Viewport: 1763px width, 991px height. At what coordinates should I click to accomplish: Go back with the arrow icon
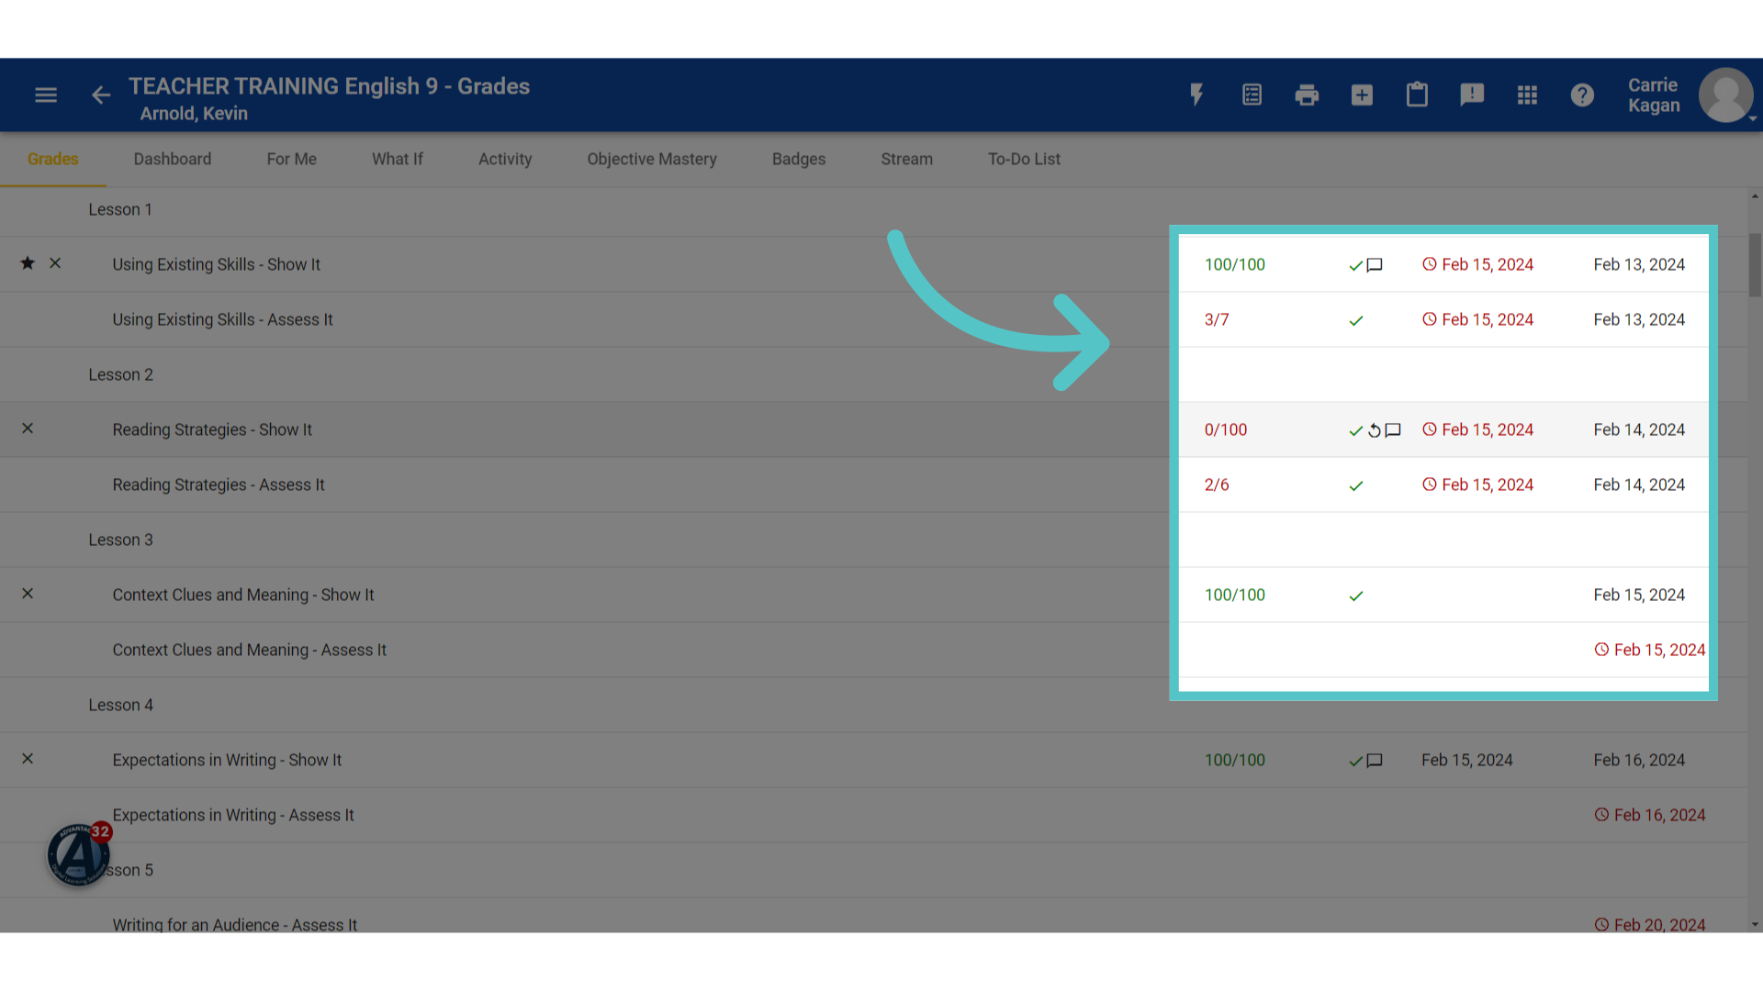(x=101, y=95)
